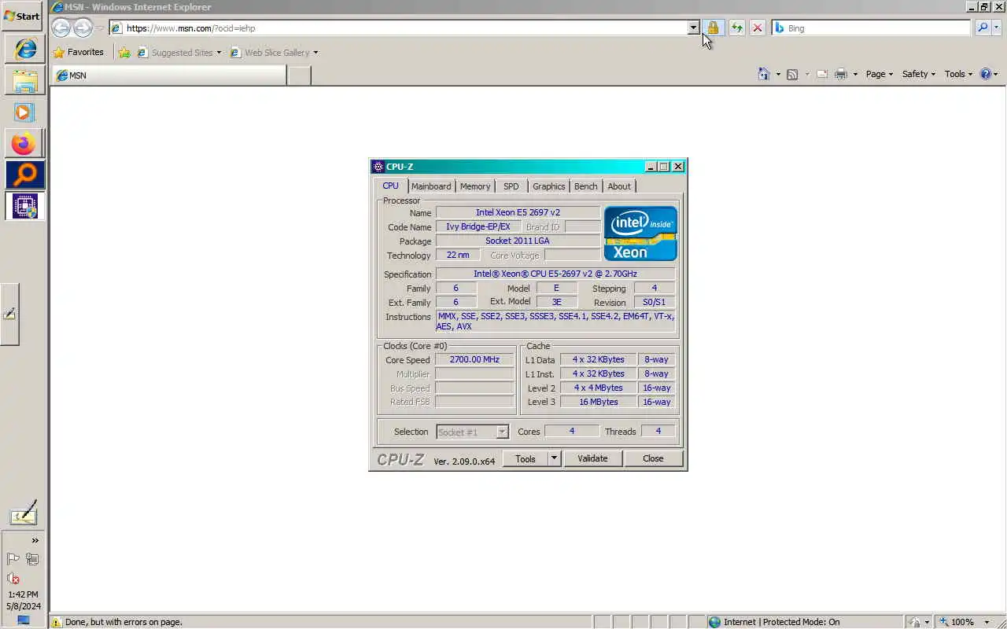Switch to the Memory tab in CPU-Z
The height and width of the screenshot is (629, 1007).
tap(475, 186)
